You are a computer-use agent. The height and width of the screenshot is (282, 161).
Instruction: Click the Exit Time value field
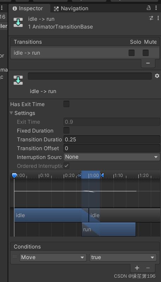(x=112, y=122)
